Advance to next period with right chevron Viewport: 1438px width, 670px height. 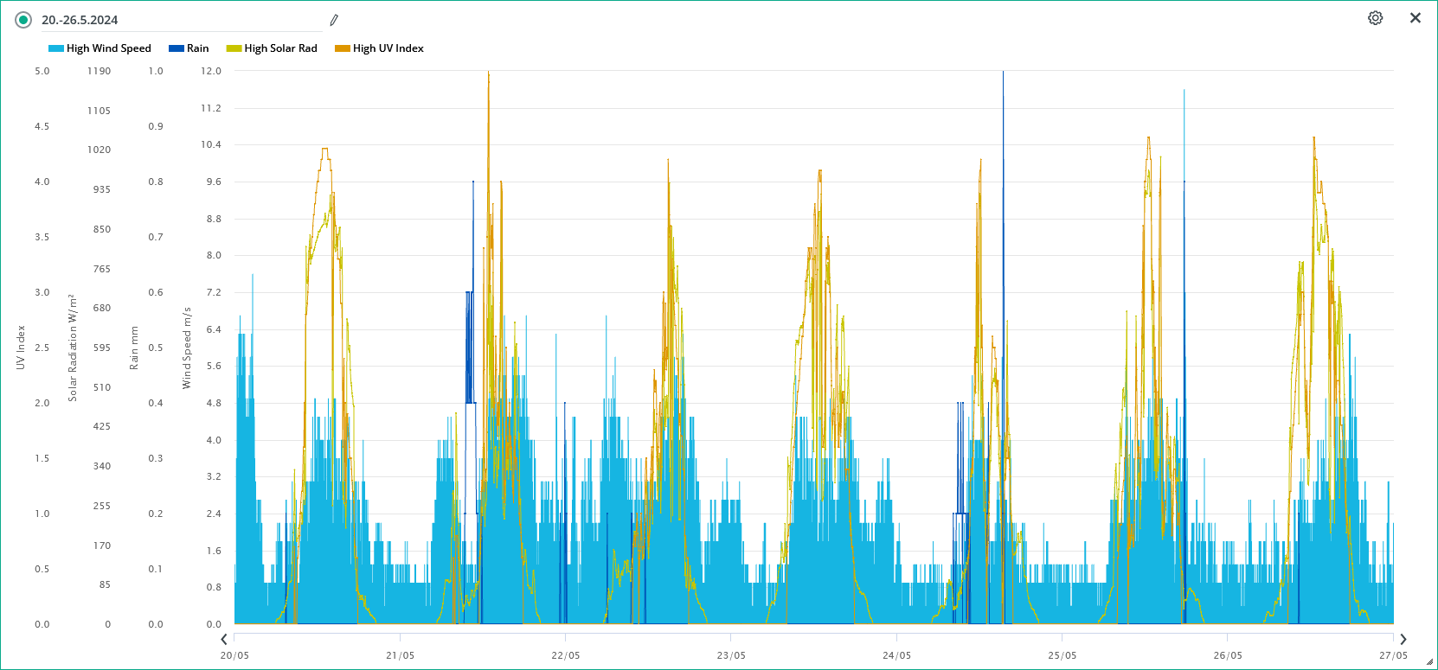tap(1403, 640)
